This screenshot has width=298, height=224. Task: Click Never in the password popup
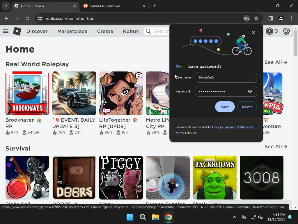click(x=247, y=107)
